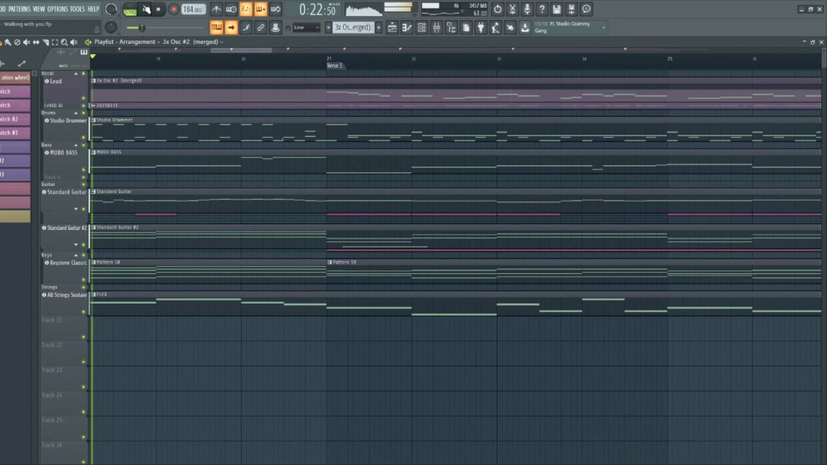Click the green song position slider
Viewport: 827px width, 465px height.
tap(165, 28)
